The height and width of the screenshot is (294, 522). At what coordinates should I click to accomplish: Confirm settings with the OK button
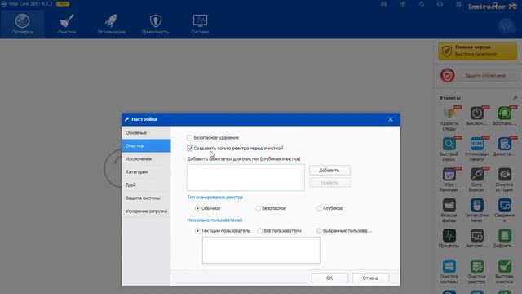tap(330, 278)
